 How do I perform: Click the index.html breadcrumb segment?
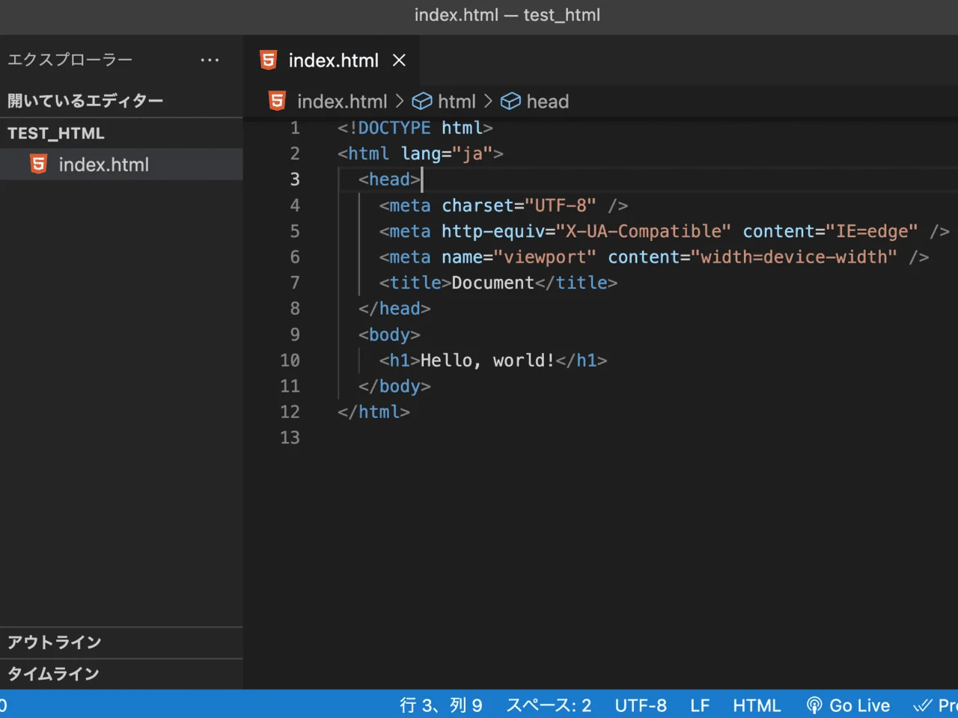click(x=342, y=101)
